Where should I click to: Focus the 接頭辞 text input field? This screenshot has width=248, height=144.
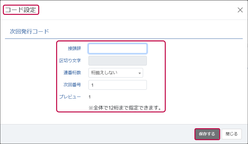(118, 49)
